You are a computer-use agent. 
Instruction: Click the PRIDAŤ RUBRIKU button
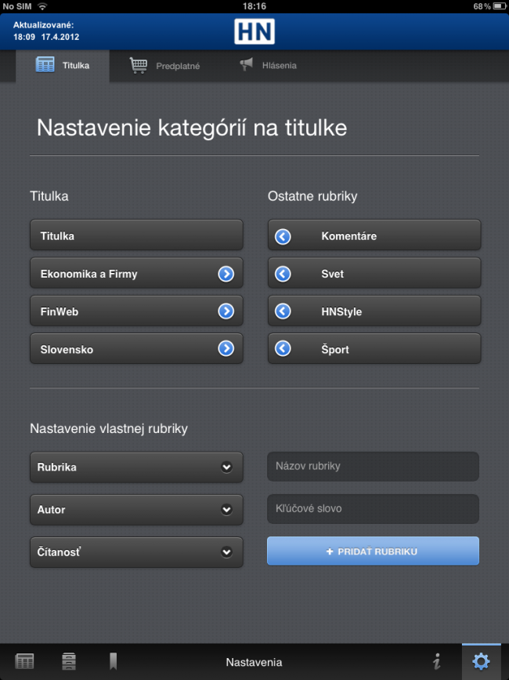coord(373,551)
